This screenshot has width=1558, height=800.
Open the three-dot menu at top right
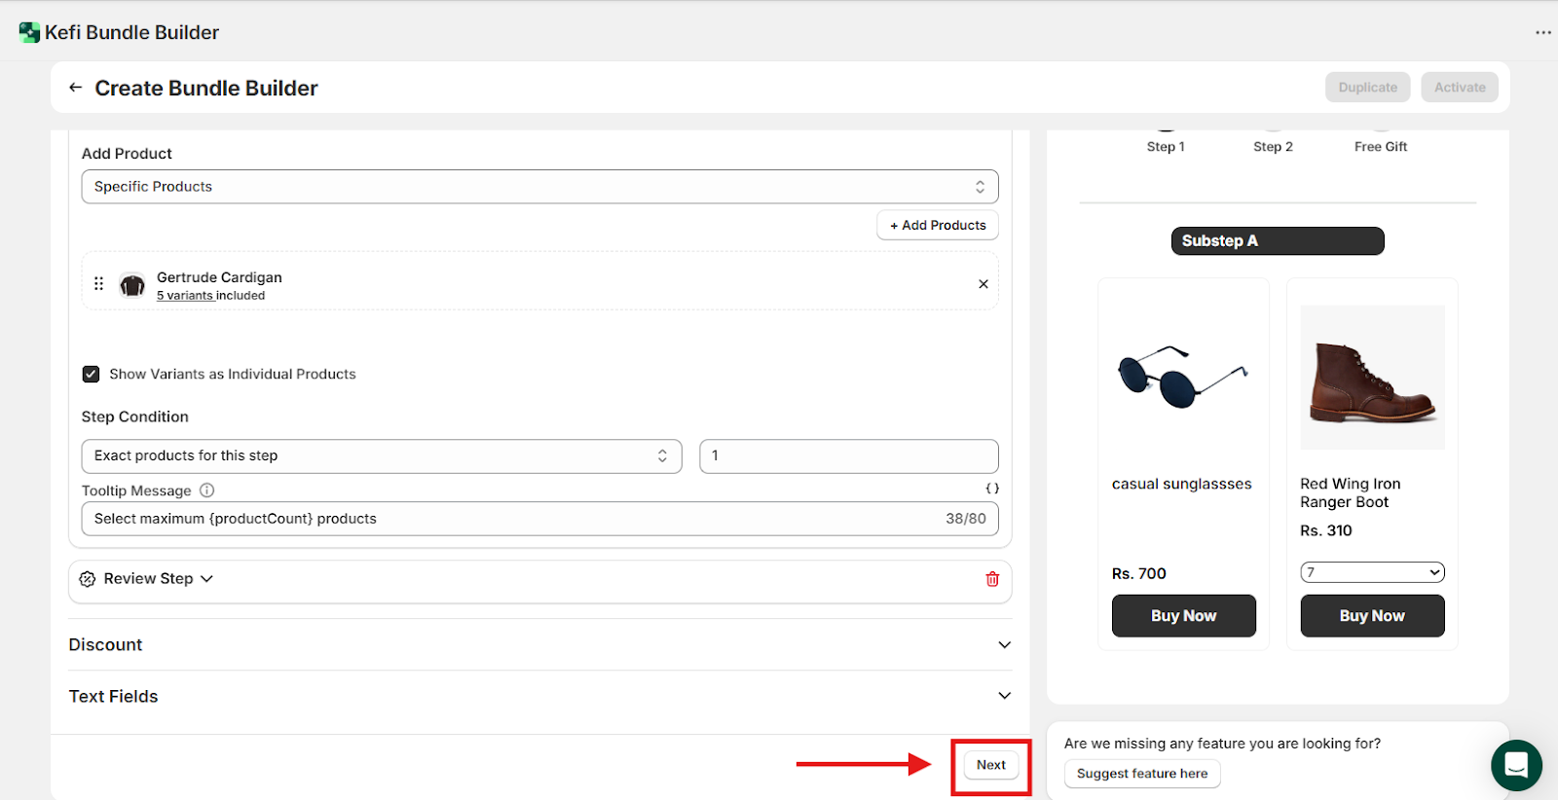tap(1543, 32)
